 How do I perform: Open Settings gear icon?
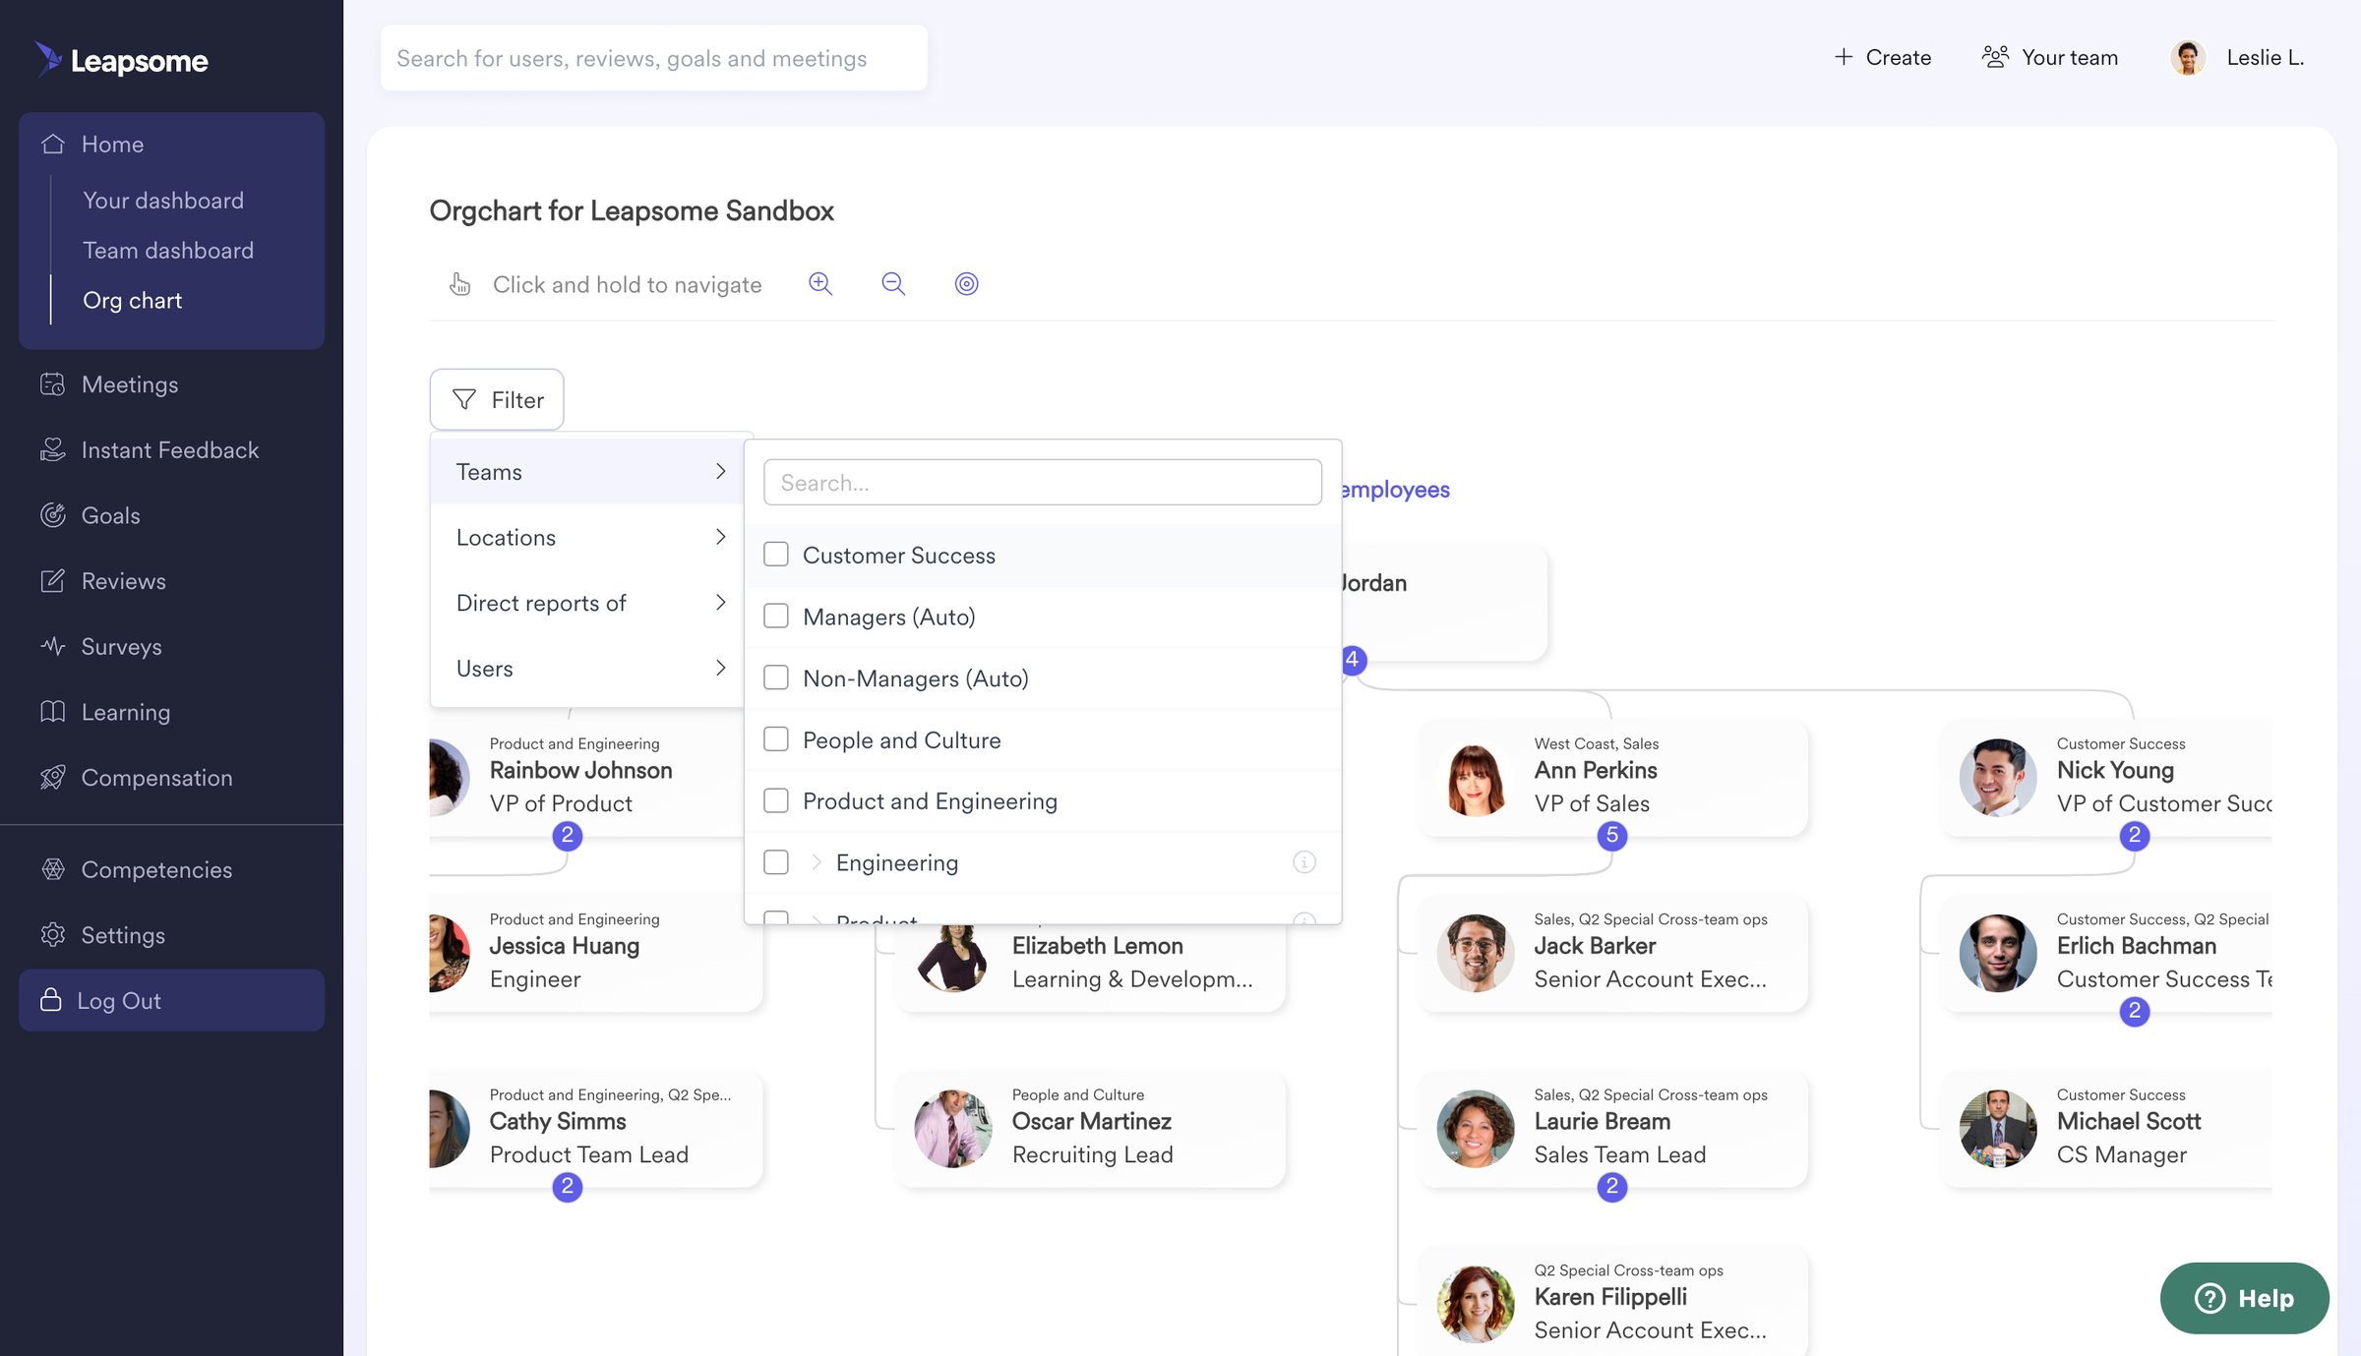pos(53,935)
